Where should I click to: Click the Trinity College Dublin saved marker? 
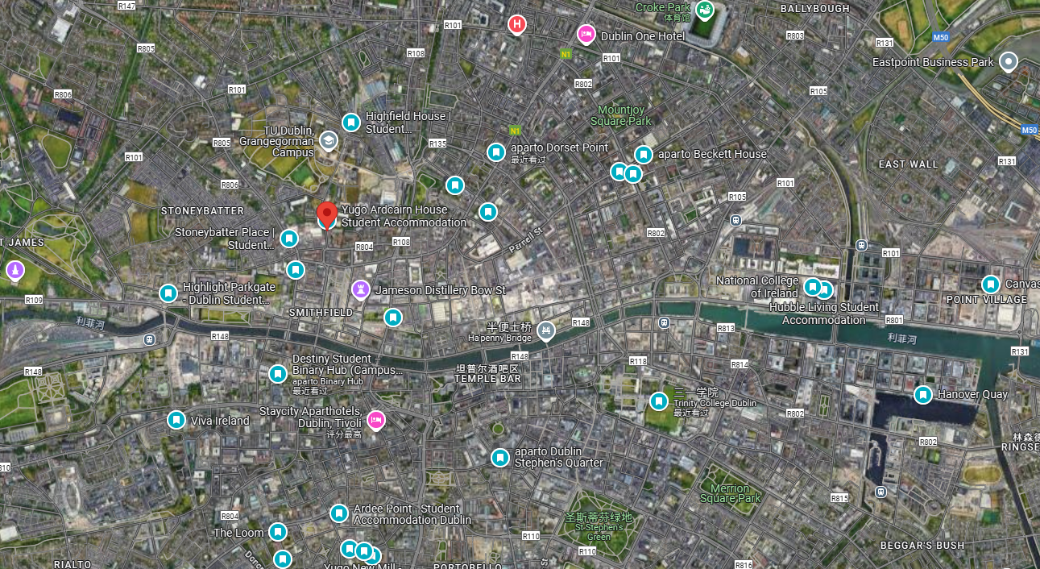click(659, 401)
